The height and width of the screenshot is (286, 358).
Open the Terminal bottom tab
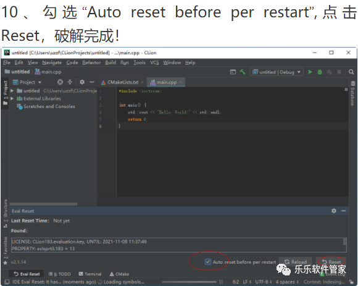(x=90, y=274)
